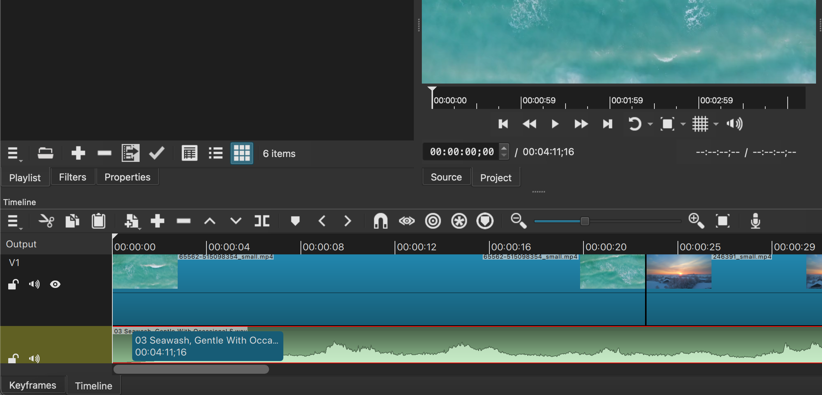
Task: Open the grid options dropdown arrow
Action: coord(716,124)
